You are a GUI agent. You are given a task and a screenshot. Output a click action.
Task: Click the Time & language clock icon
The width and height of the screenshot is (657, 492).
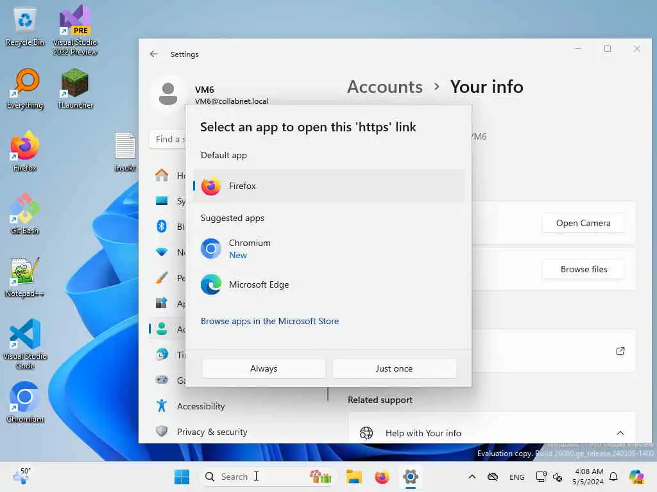click(162, 355)
